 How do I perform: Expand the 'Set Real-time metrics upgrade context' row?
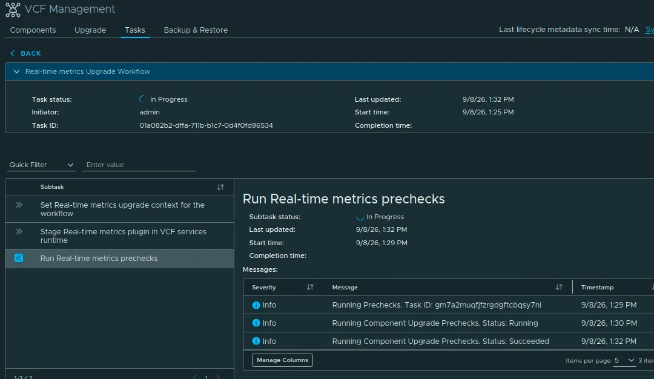pos(19,205)
